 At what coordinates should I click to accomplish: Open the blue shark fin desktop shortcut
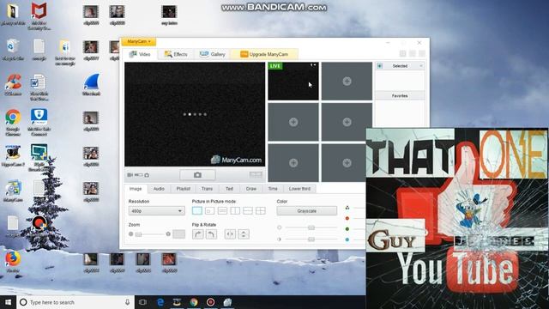[92, 85]
